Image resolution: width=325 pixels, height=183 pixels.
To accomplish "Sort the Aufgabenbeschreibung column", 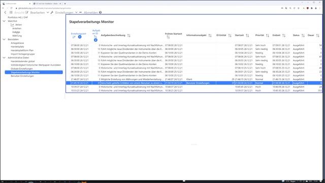I will coord(128,36).
